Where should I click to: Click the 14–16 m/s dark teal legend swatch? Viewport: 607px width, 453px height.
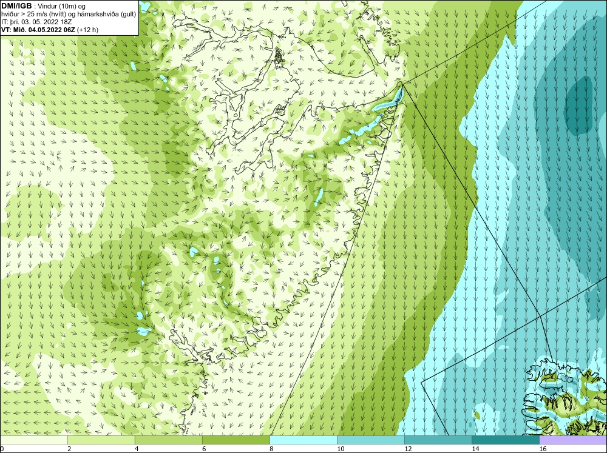click(x=505, y=440)
